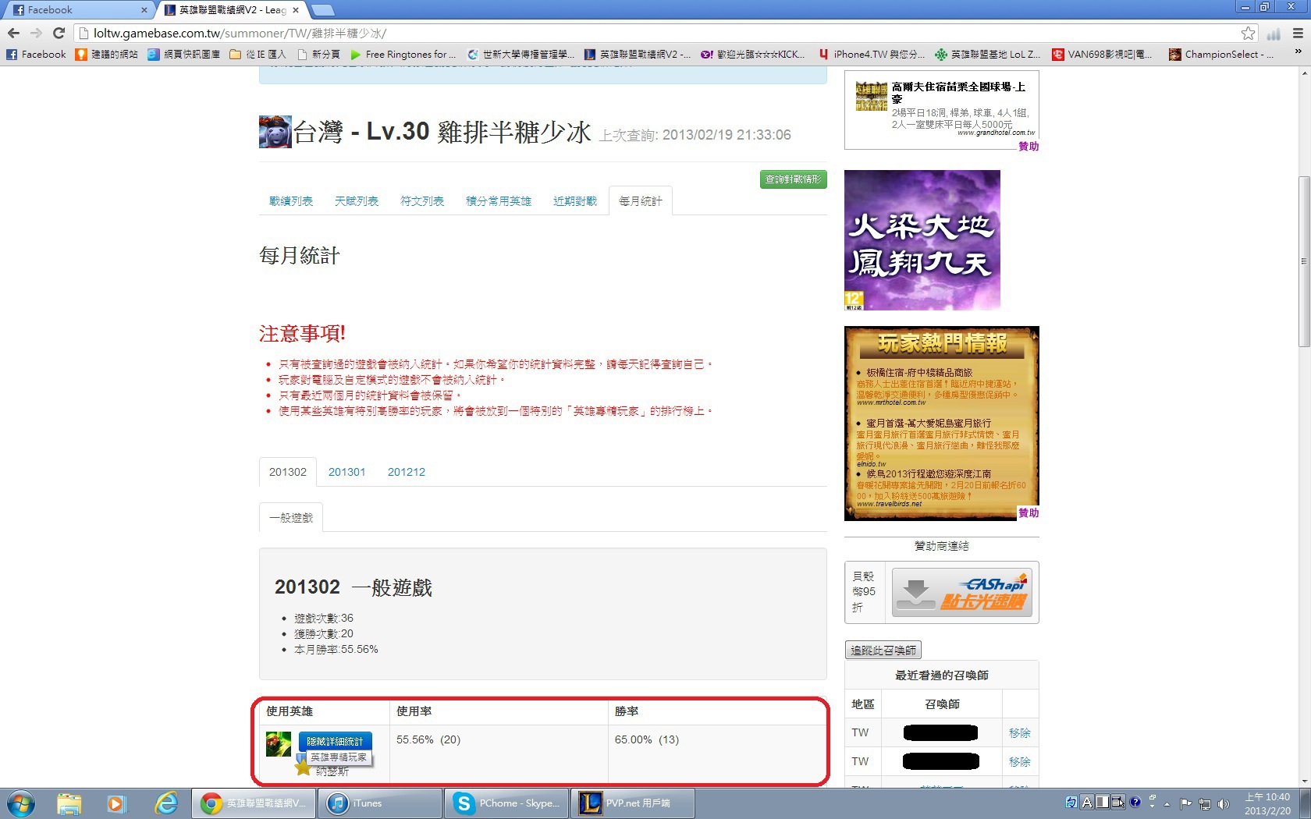Click the network icon in the system tray
The height and width of the screenshot is (819, 1311).
point(1205,803)
